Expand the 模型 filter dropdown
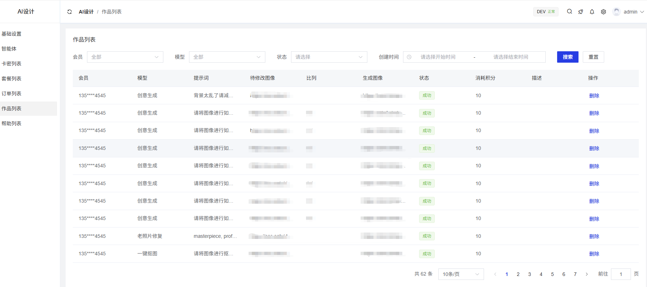Image resolution: width=647 pixels, height=287 pixels. point(227,57)
